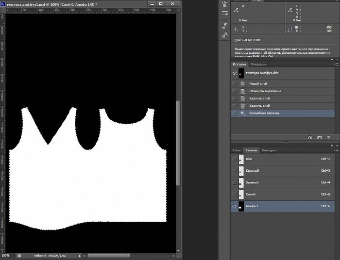Click the camera icon to create new snapshot
This screenshot has height=260, width=340.
319,138
